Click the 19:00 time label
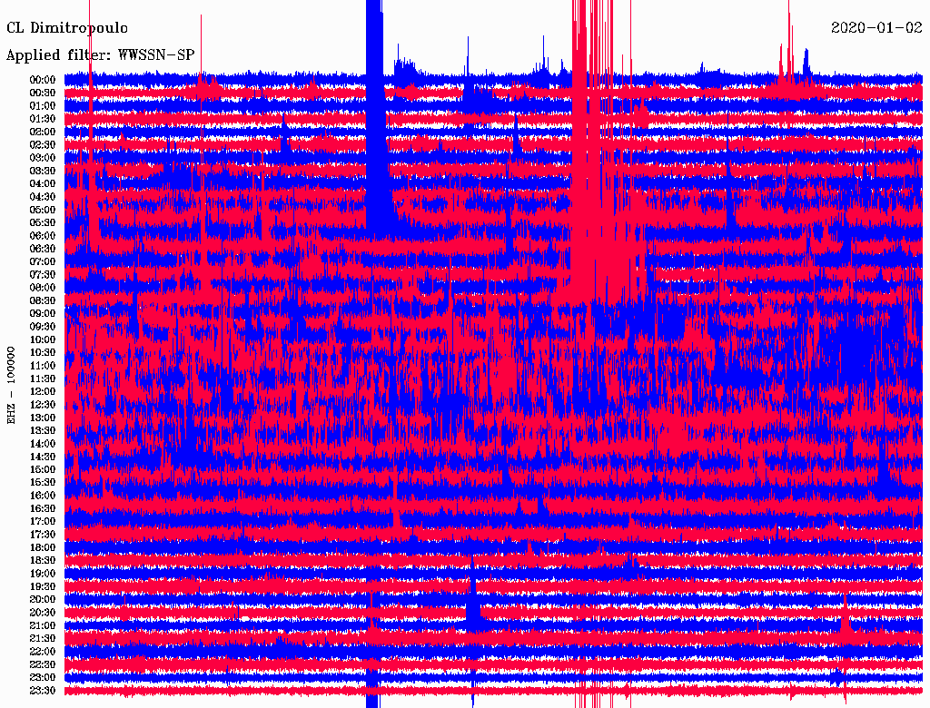This screenshot has width=930, height=708. (x=43, y=574)
